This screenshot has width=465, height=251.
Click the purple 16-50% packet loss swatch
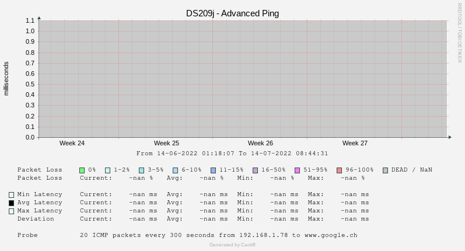pos(255,170)
